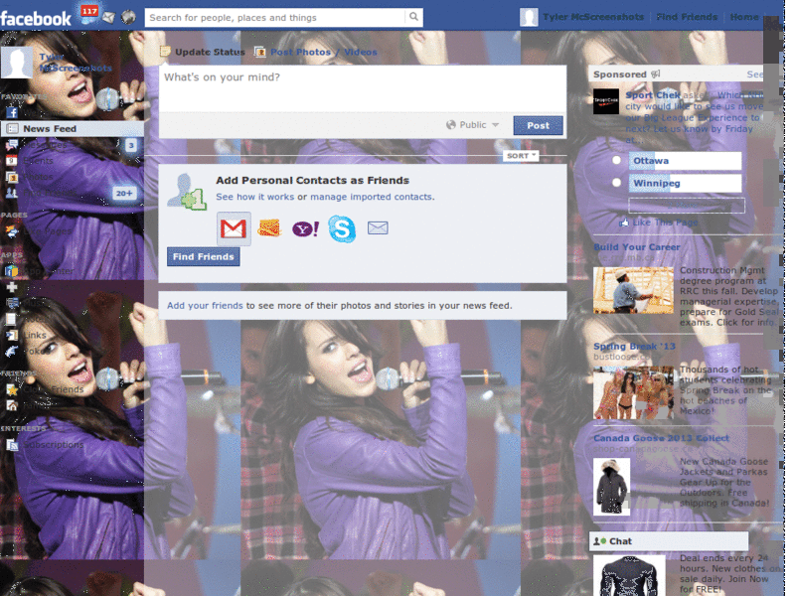Select the Ottawa poll radio button

click(x=616, y=160)
